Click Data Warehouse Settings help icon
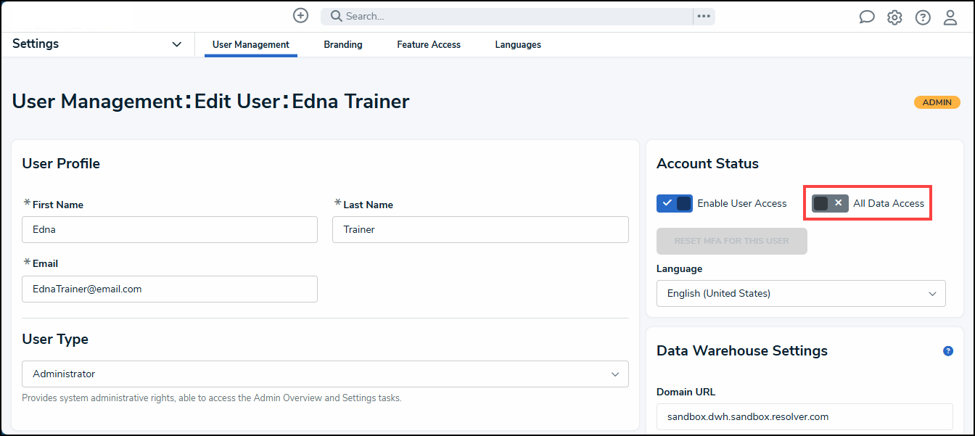The width and height of the screenshot is (975, 436). pyautogui.click(x=948, y=351)
